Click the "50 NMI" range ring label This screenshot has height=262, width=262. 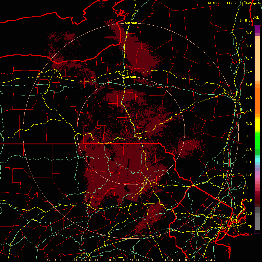tap(131, 77)
